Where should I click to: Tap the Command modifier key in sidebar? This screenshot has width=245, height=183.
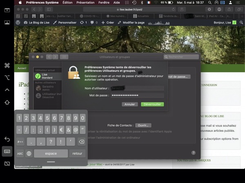pos(7,65)
